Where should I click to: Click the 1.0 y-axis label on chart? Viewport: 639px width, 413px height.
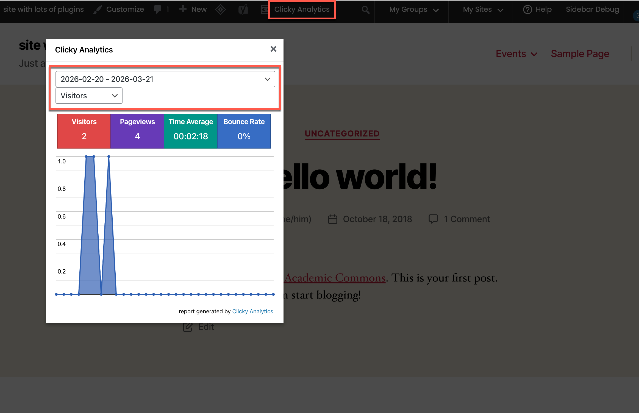[x=62, y=161]
